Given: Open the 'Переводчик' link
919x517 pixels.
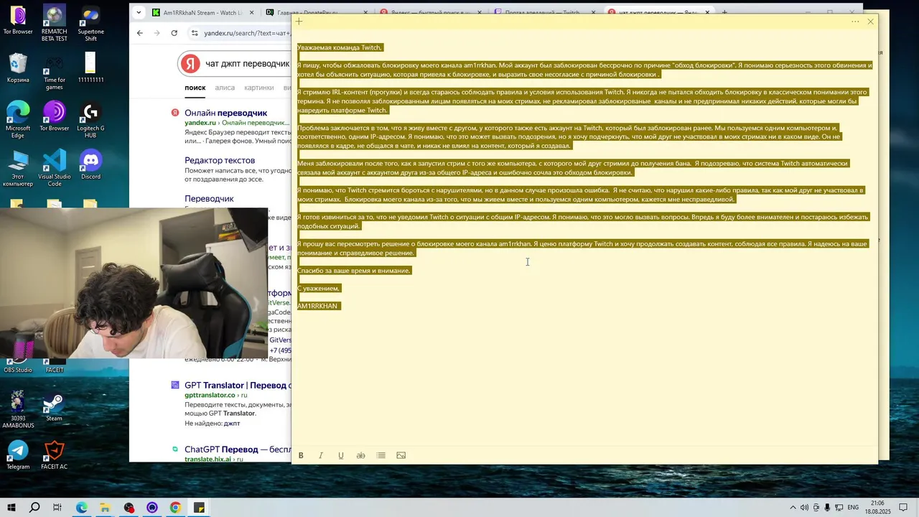Looking at the screenshot, I should click(x=209, y=198).
